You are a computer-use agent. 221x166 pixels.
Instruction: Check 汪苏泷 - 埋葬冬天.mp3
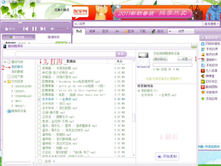(x=39, y=117)
